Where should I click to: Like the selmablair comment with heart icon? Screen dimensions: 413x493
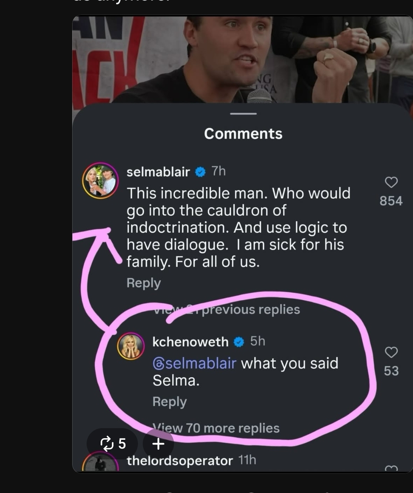pyautogui.click(x=391, y=182)
